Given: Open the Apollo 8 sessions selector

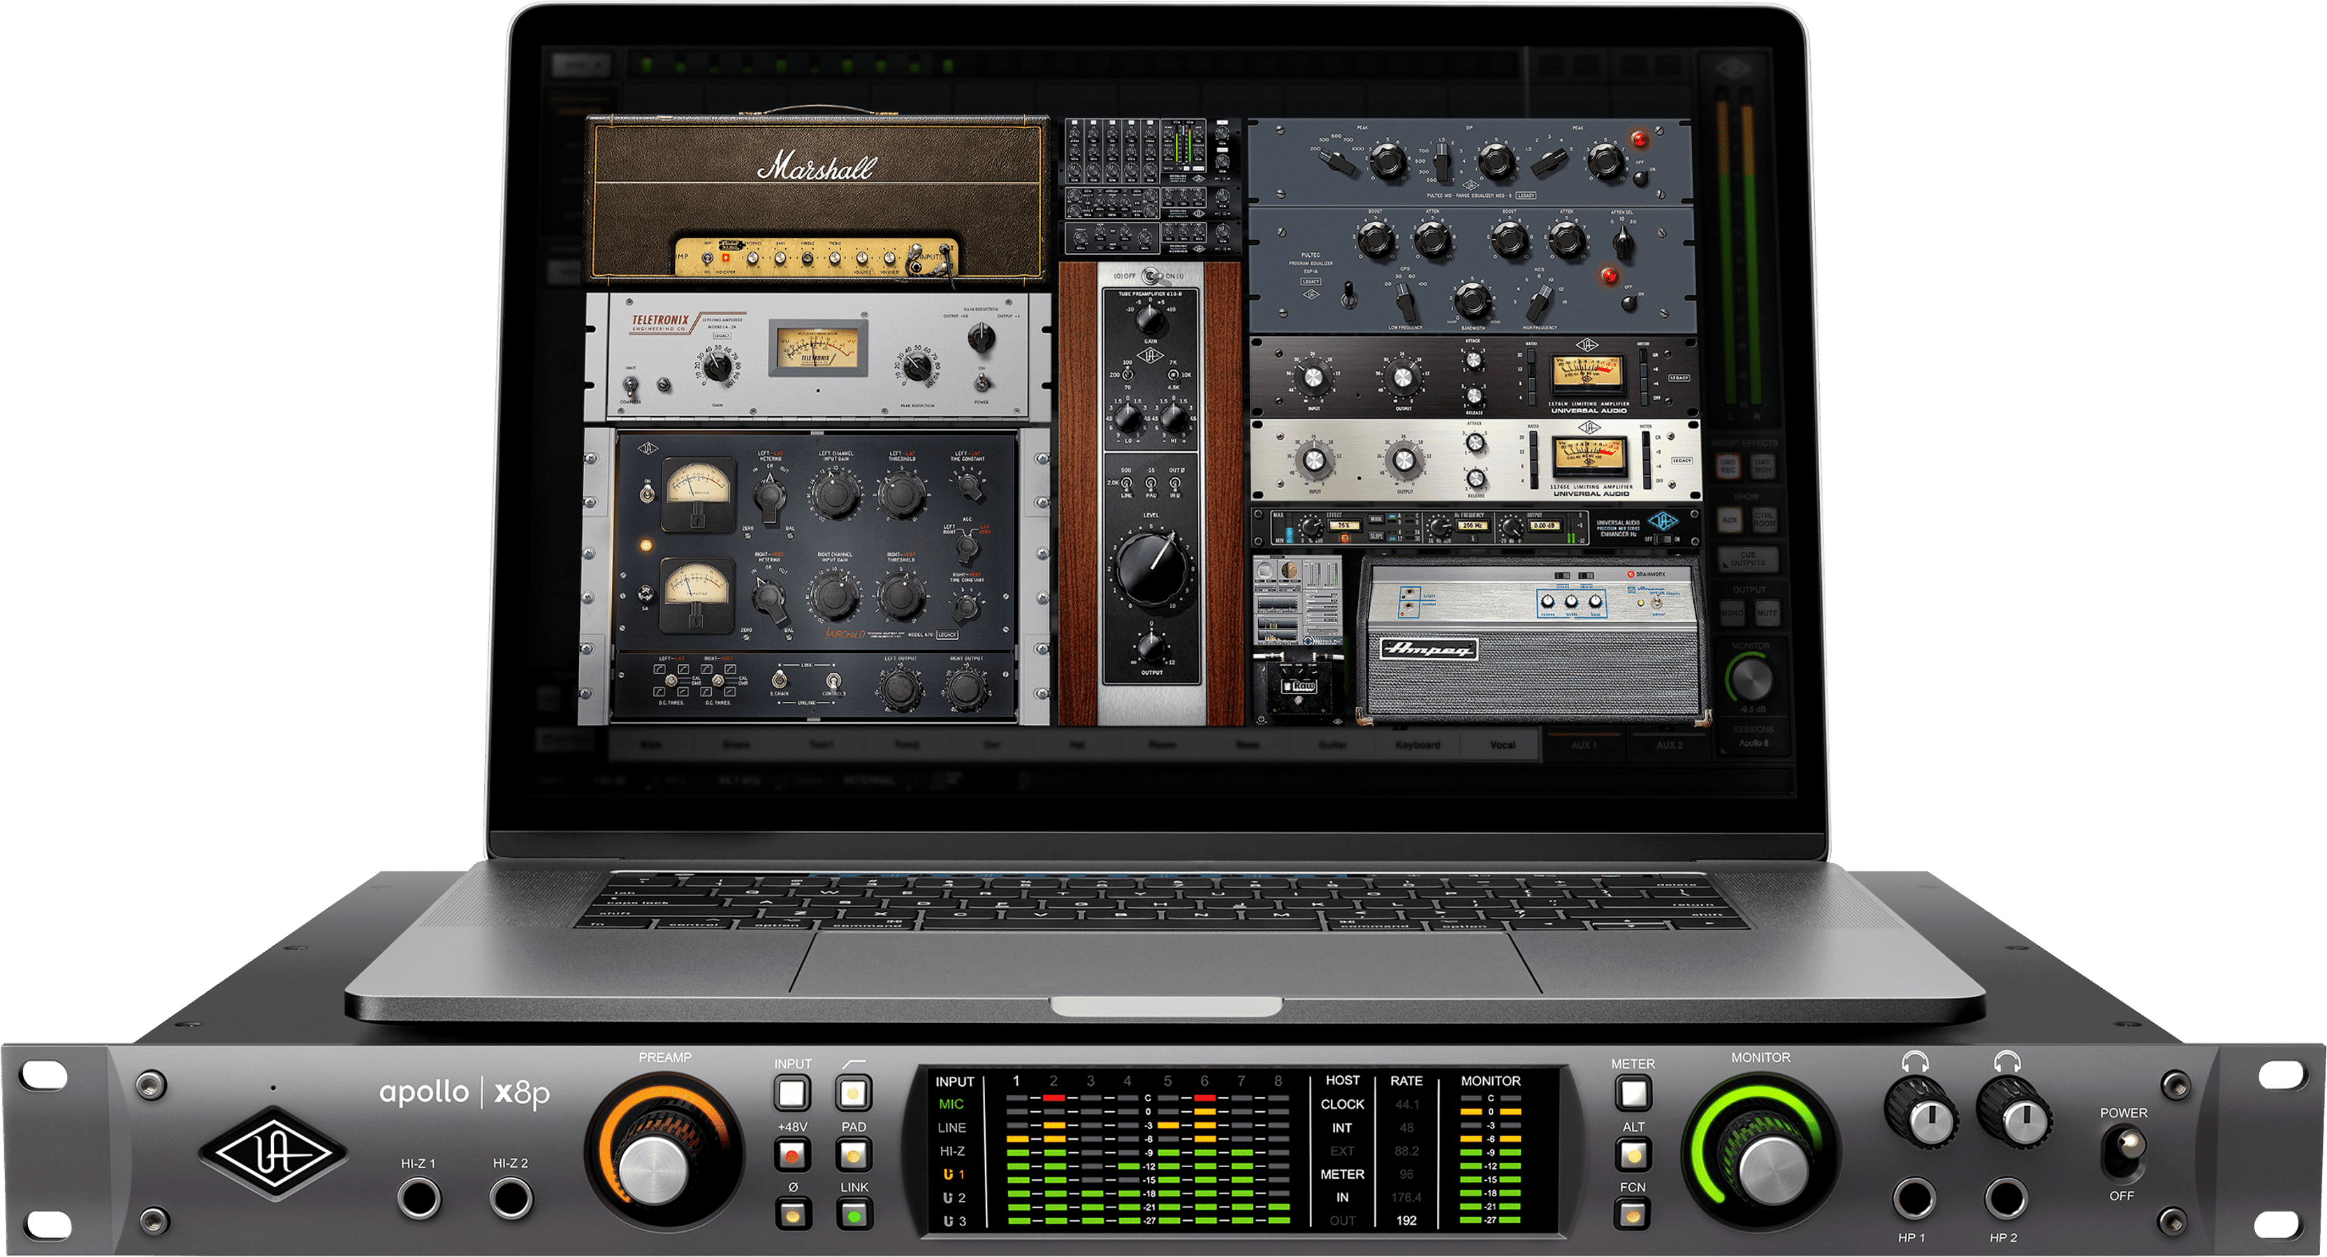Looking at the screenshot, I should pyautogui.click(x=1753, y=743).
